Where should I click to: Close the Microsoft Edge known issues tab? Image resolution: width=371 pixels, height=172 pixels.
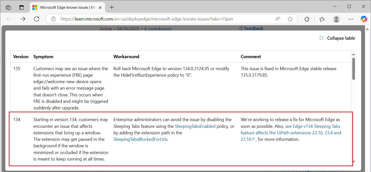pyautogui.click(x=100, y=7)
